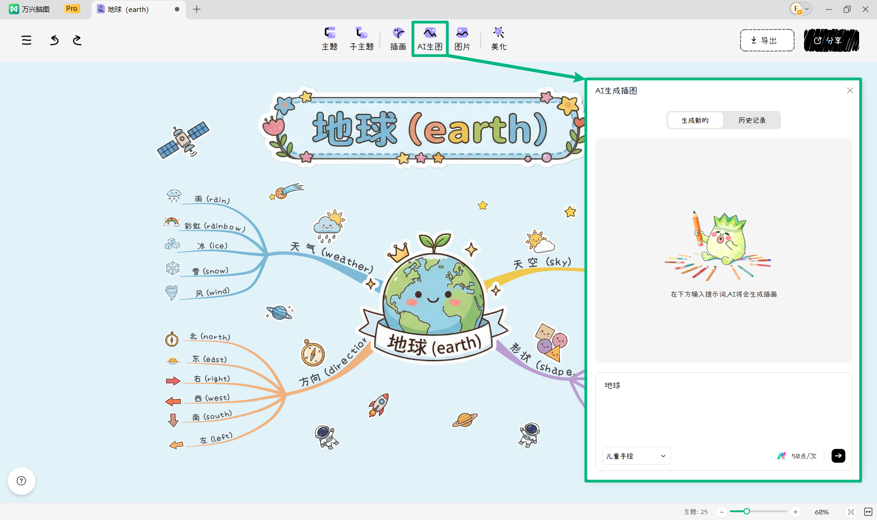Click the ice cubes icon beside 冰
The image size is (877, 520).
(172, 244)
